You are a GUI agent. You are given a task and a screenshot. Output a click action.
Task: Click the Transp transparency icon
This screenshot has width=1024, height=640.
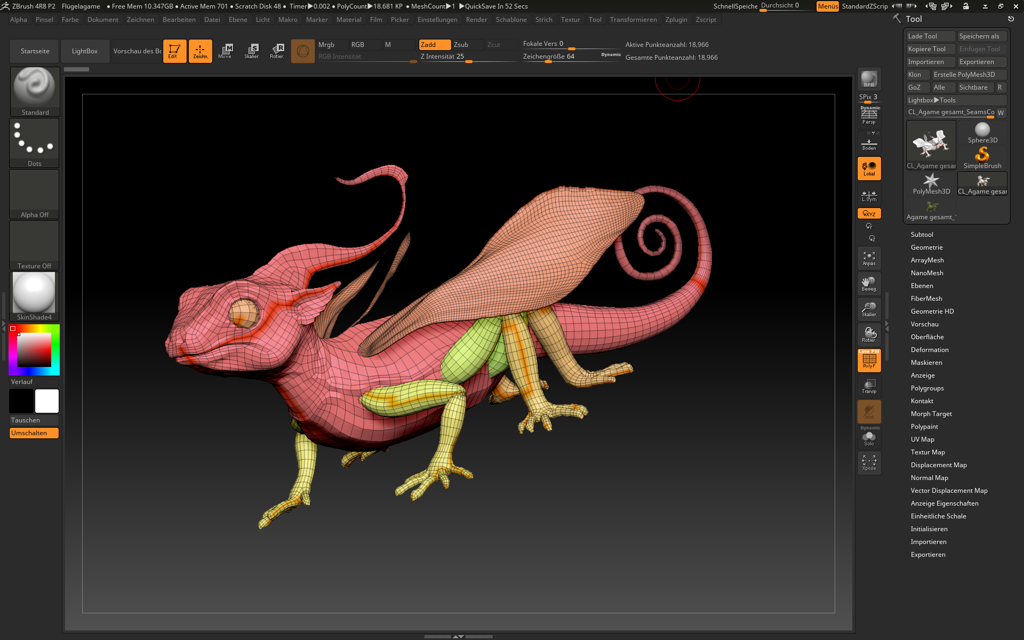pyautogui.click(x=869, y=386)
